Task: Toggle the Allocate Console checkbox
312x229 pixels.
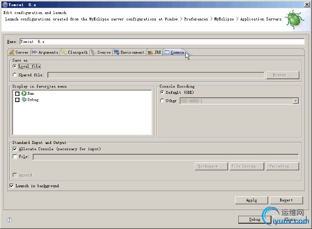Action: pos(15,149)
